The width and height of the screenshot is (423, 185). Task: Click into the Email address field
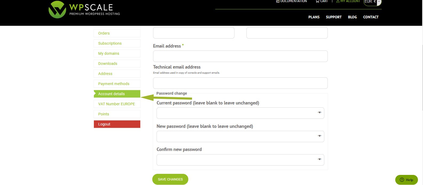(x=240, y=56)
